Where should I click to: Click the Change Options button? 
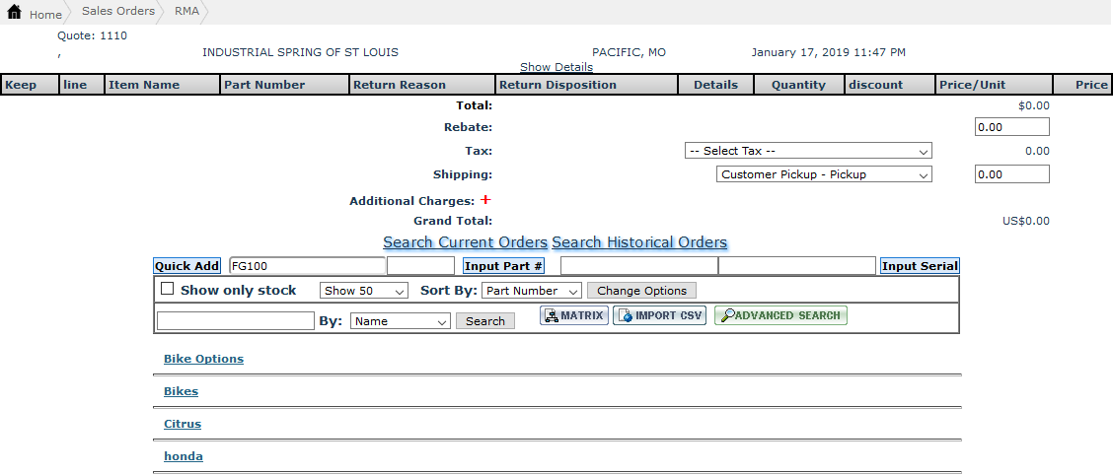[641, 291]
